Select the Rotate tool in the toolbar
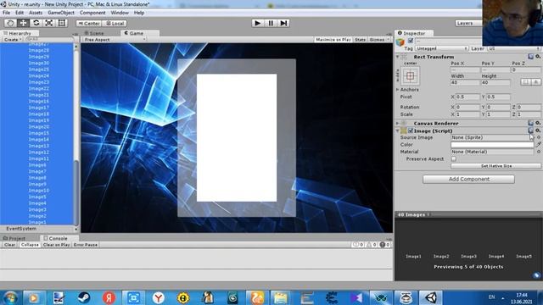This screenshot has height=305, width=543. coord(36,23)
